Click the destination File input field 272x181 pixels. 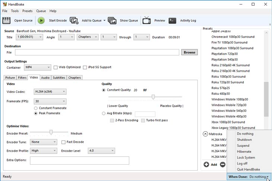click(97, 52)
